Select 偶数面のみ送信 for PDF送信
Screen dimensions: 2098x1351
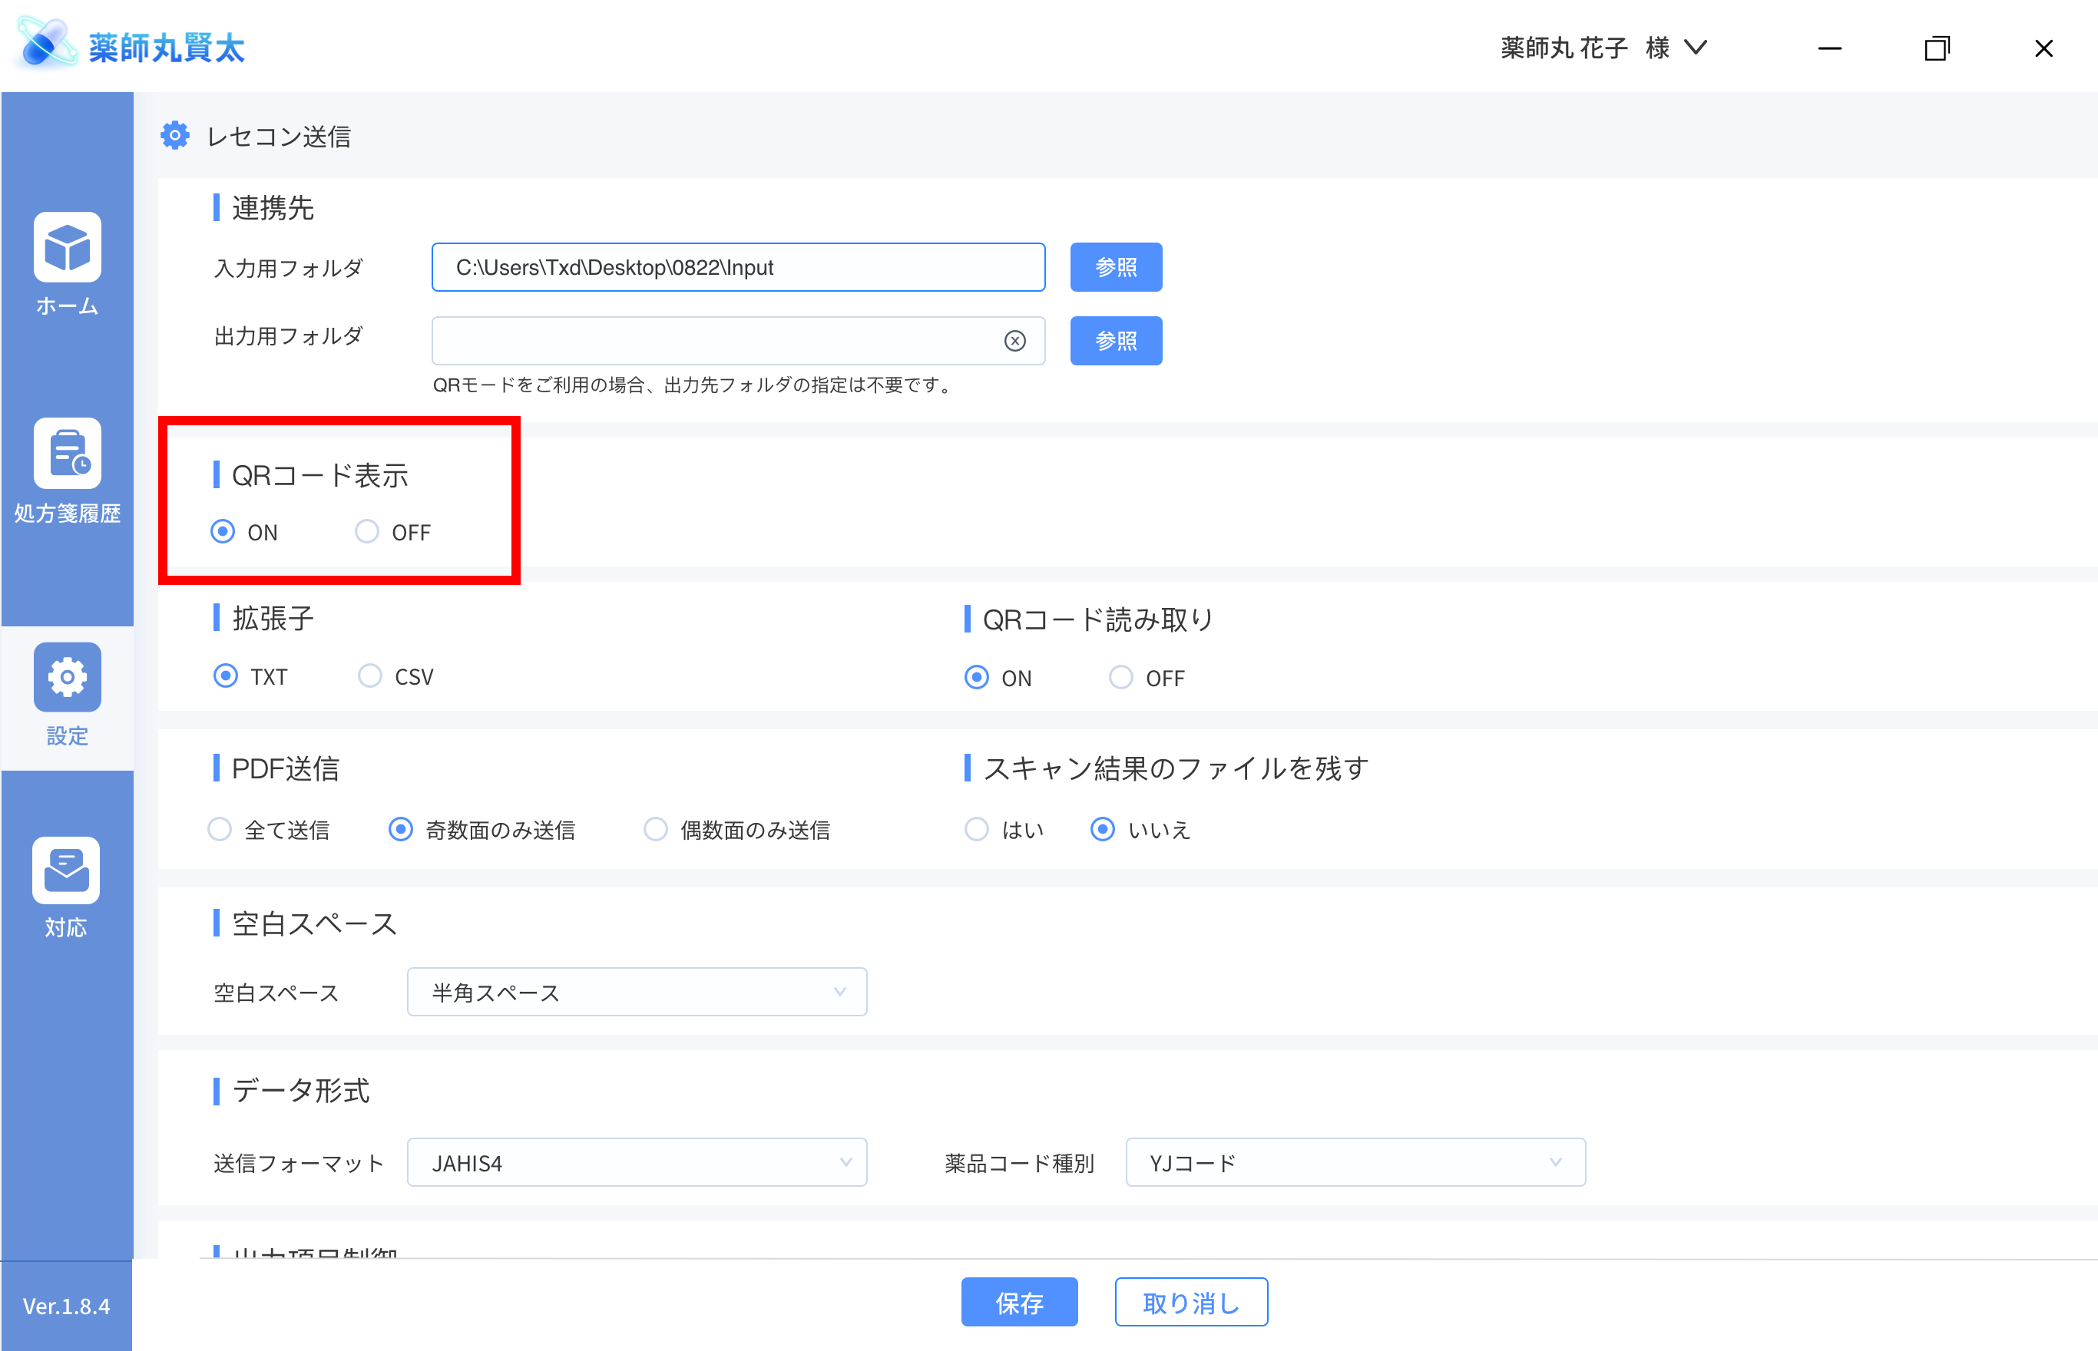coord(656,830)
